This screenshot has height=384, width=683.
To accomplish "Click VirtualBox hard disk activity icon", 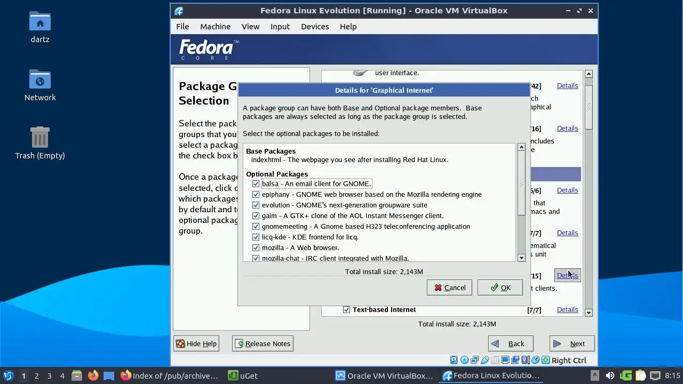I will point(454,360).
